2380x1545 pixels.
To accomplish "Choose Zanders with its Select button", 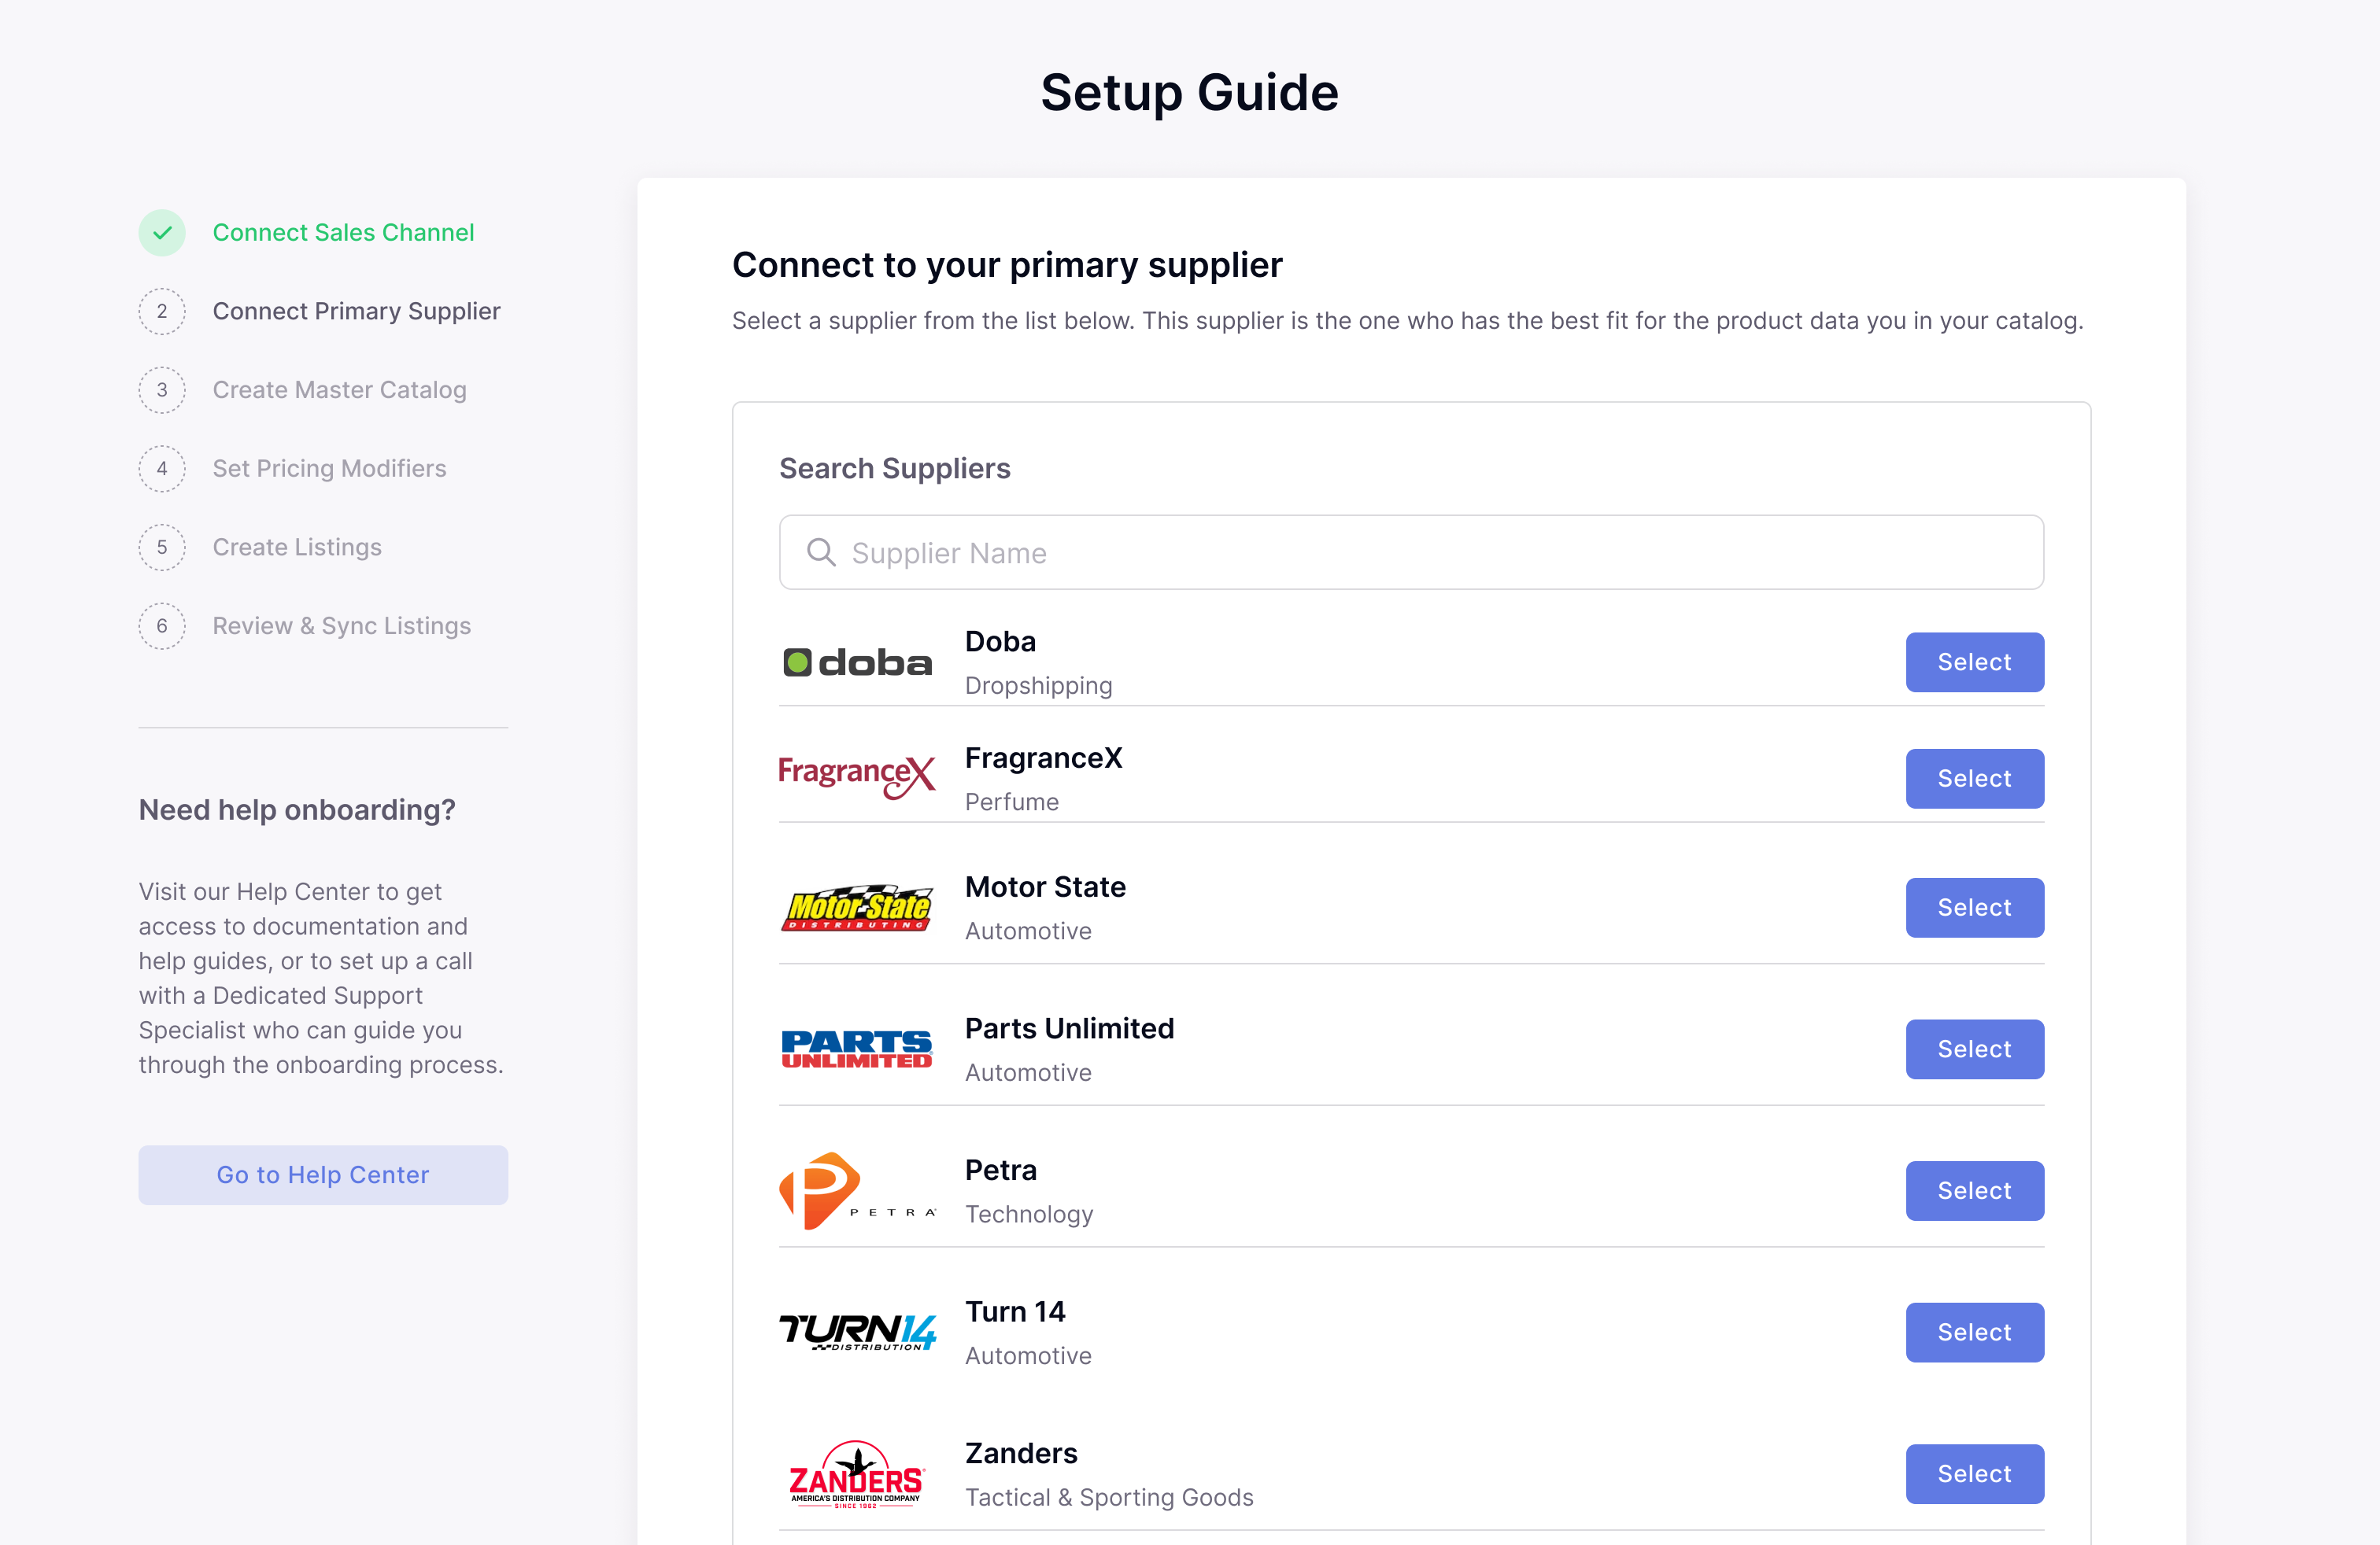I will pyautogui.click(x=1974, y=1474).
